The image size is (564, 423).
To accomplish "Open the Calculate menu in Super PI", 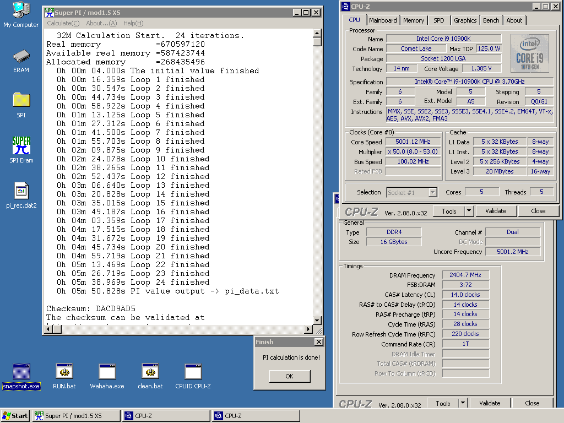I will 63,23.
